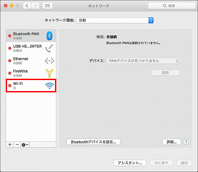Remove selected service with minus button
198x172 pixels.
click(x=17, y=145)
